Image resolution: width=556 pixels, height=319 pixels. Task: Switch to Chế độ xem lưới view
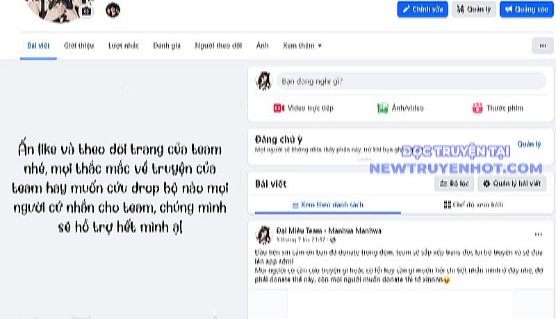[472, 205]
